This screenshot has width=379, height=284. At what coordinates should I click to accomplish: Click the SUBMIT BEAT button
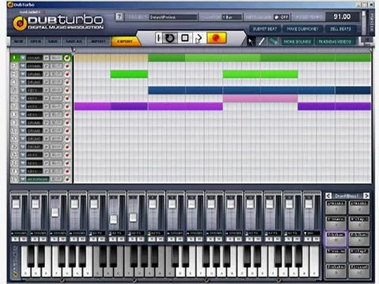[x=265, y=28]
